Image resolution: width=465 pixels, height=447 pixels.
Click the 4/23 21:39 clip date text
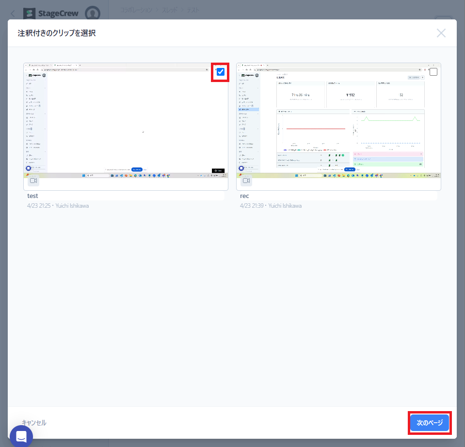(253, 206)
